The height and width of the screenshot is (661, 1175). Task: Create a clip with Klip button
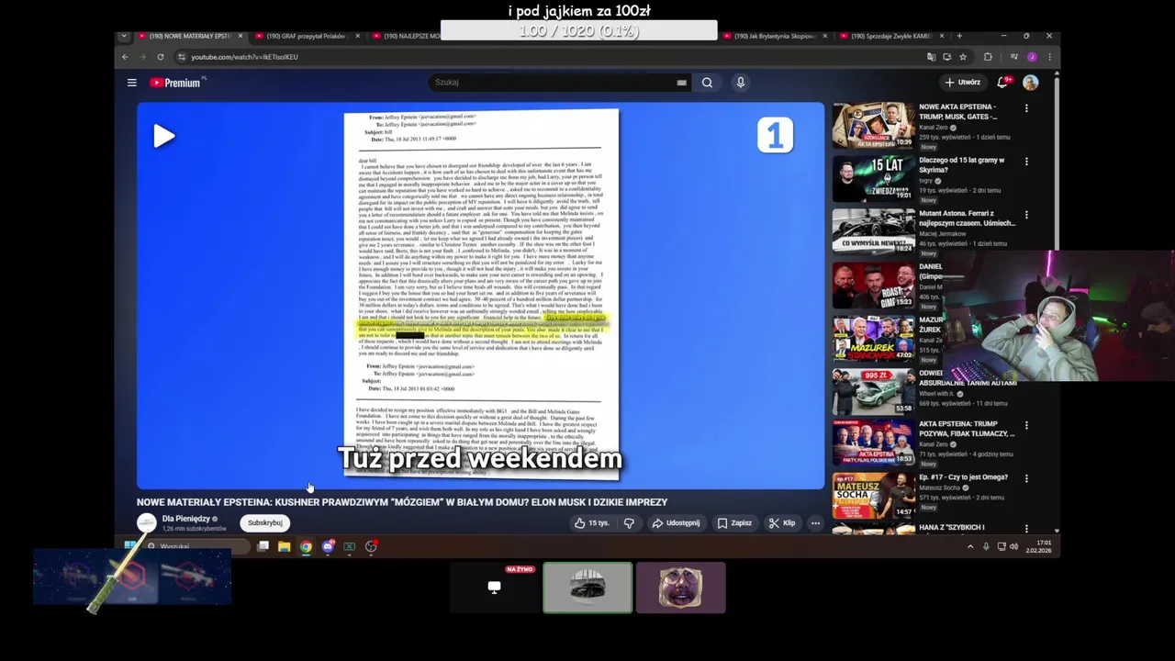pos(782,523)
